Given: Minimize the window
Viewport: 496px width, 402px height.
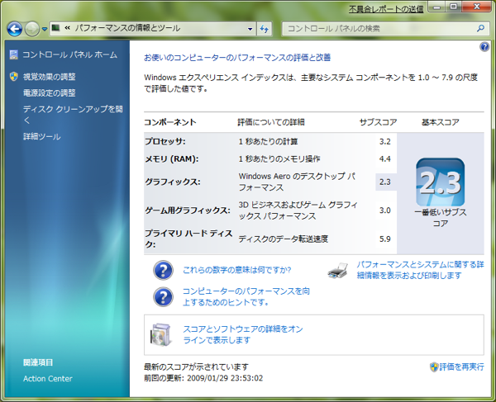Looking at the screenshot, I should pyautogui.click(x=437, y=7).
